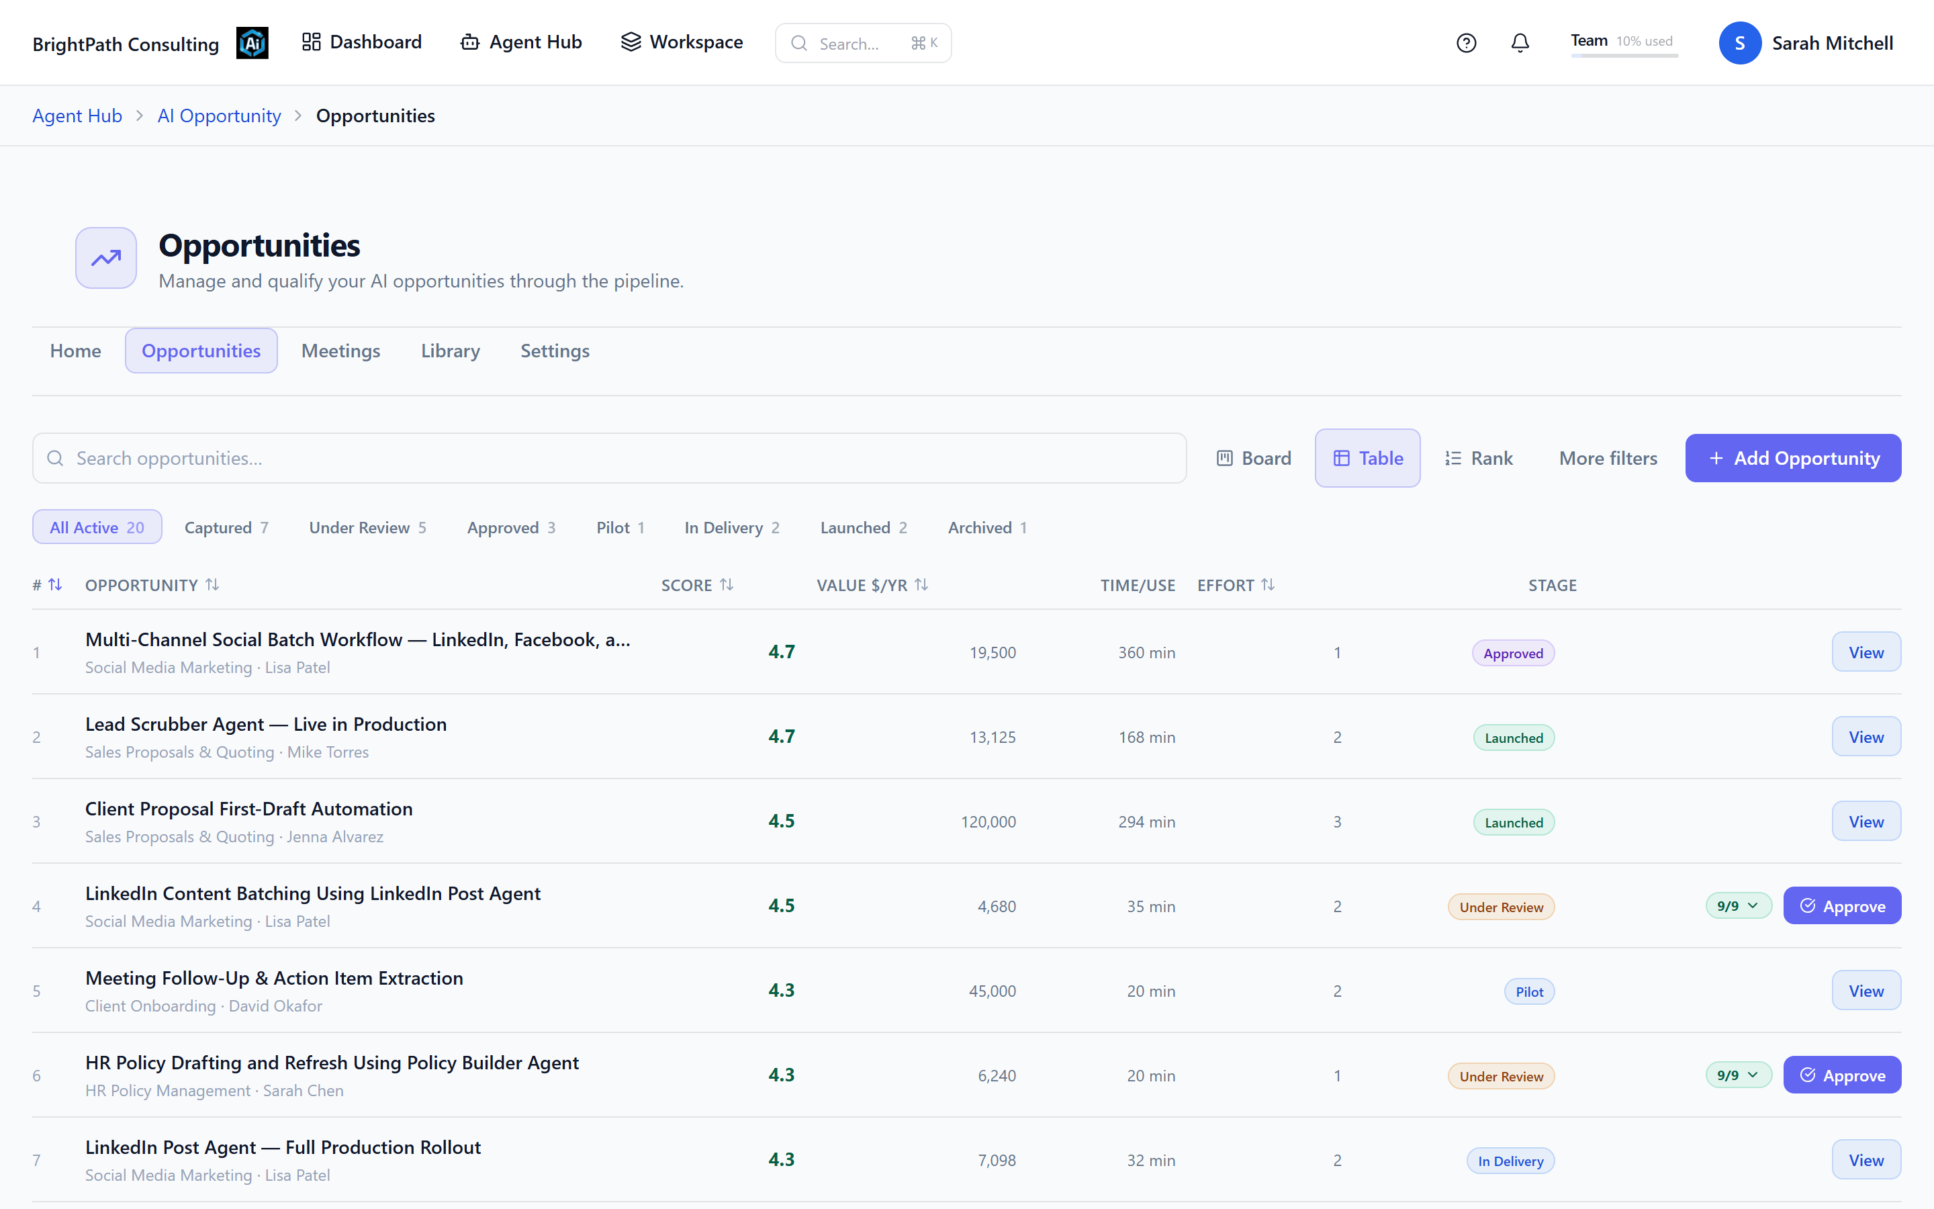Image resolution: width=1934 pixels, height=1209 pixels.
Task: Sort by the # column arrows
Action: (x=55, y=584)
